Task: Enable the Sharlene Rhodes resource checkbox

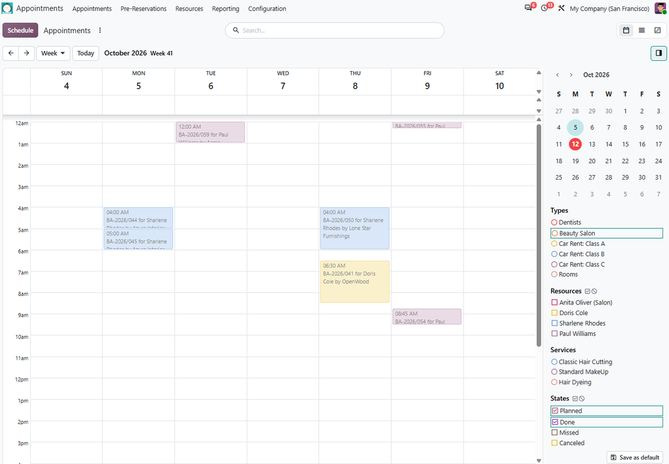Action: 555,323
